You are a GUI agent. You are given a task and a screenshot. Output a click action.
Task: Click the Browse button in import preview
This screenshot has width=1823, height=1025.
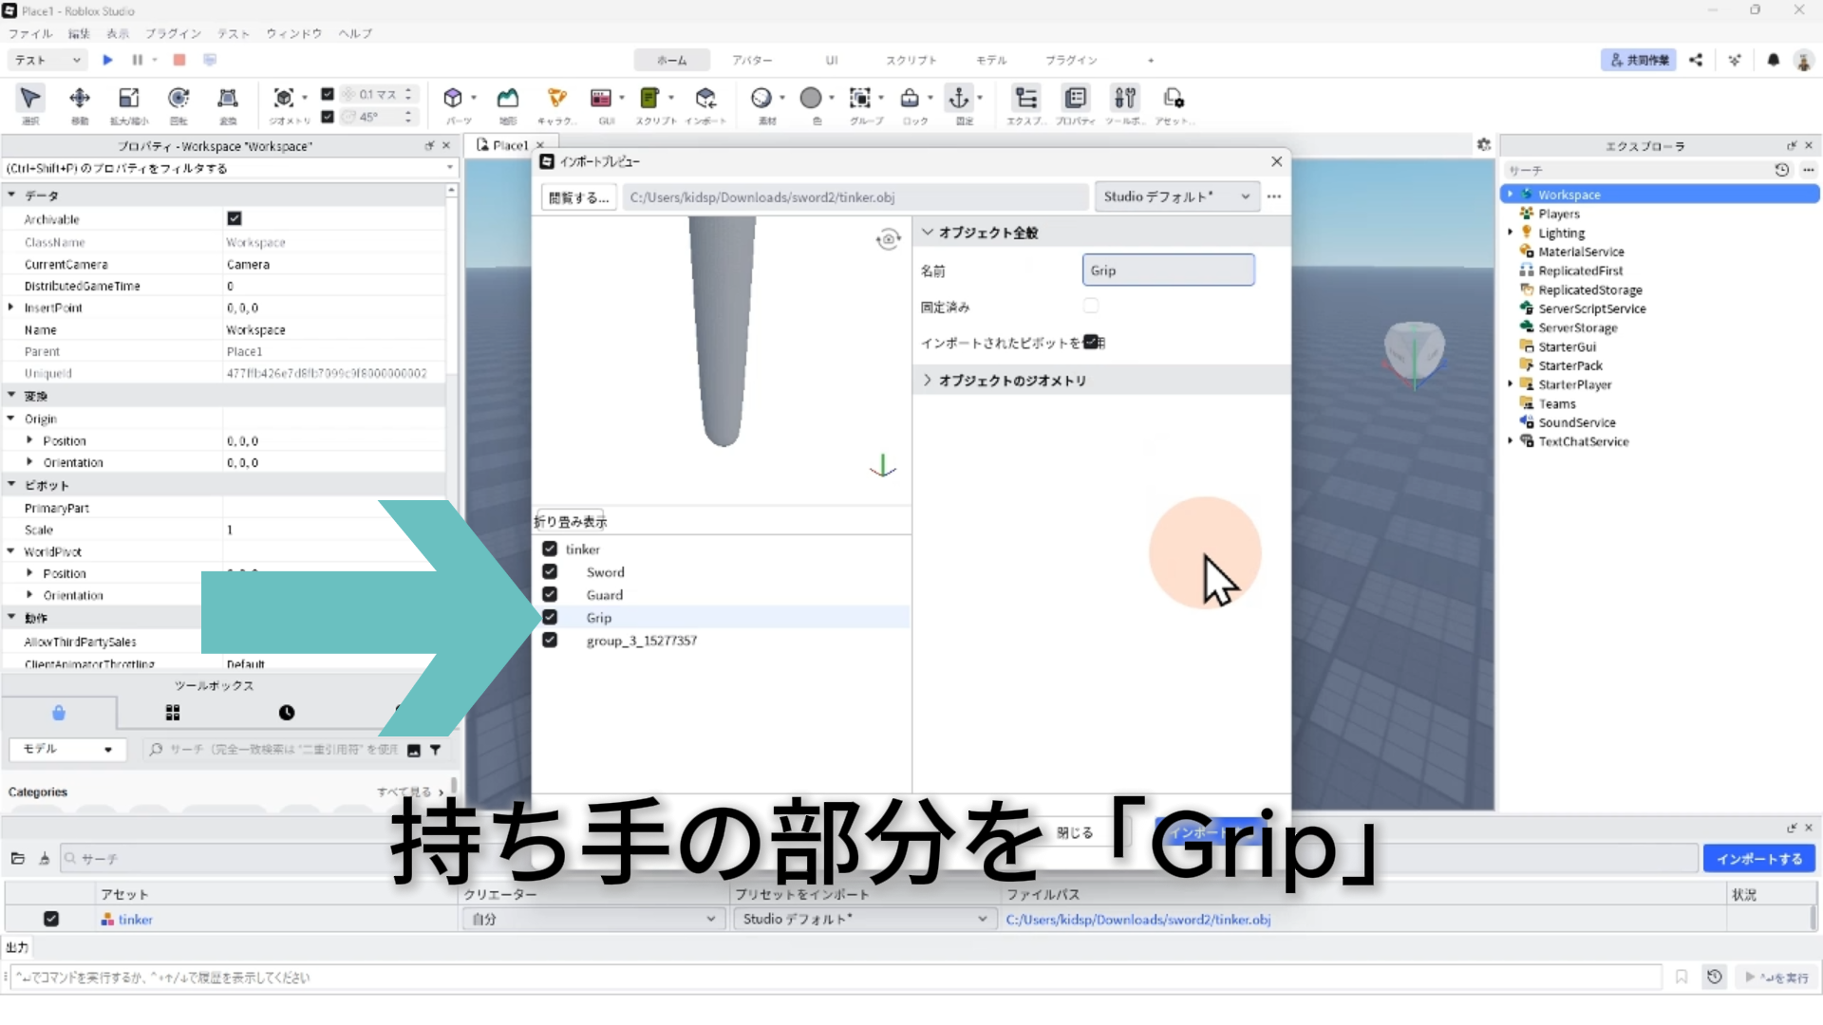tap(579, 197)
